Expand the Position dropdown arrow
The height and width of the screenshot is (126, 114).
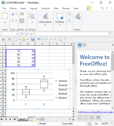[x=60, y=25]
